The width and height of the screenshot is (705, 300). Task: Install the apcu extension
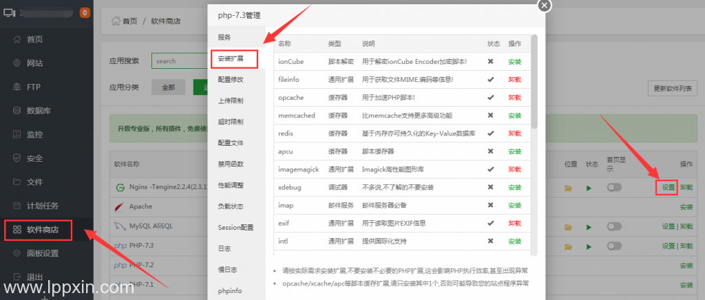[x=514, y=151]
